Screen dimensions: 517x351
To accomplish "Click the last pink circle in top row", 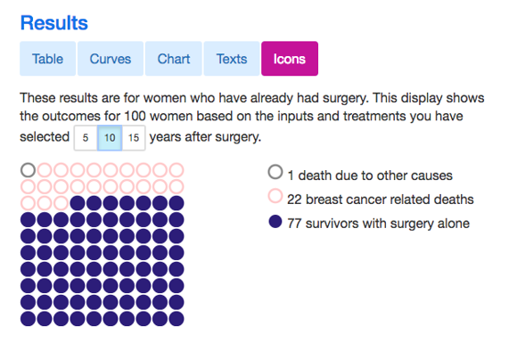I will [x=176, y=170].
